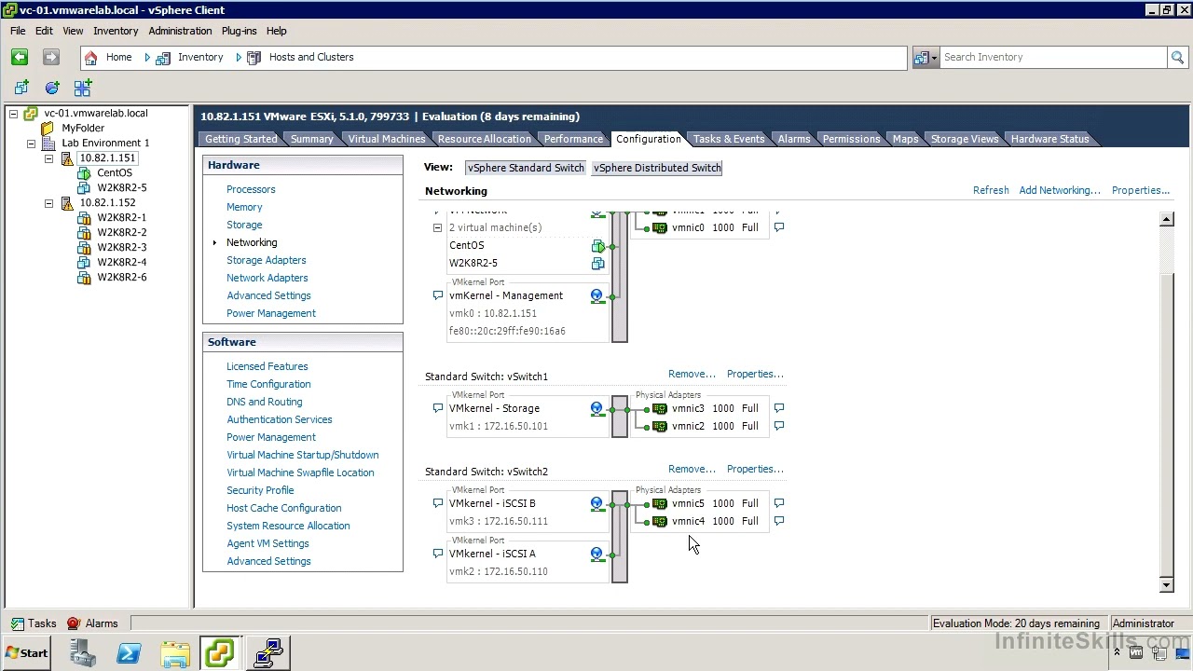The height and width of the screenshot is (671, 1193).
Task: Click the Windows Start button
Action: [26, 653]
